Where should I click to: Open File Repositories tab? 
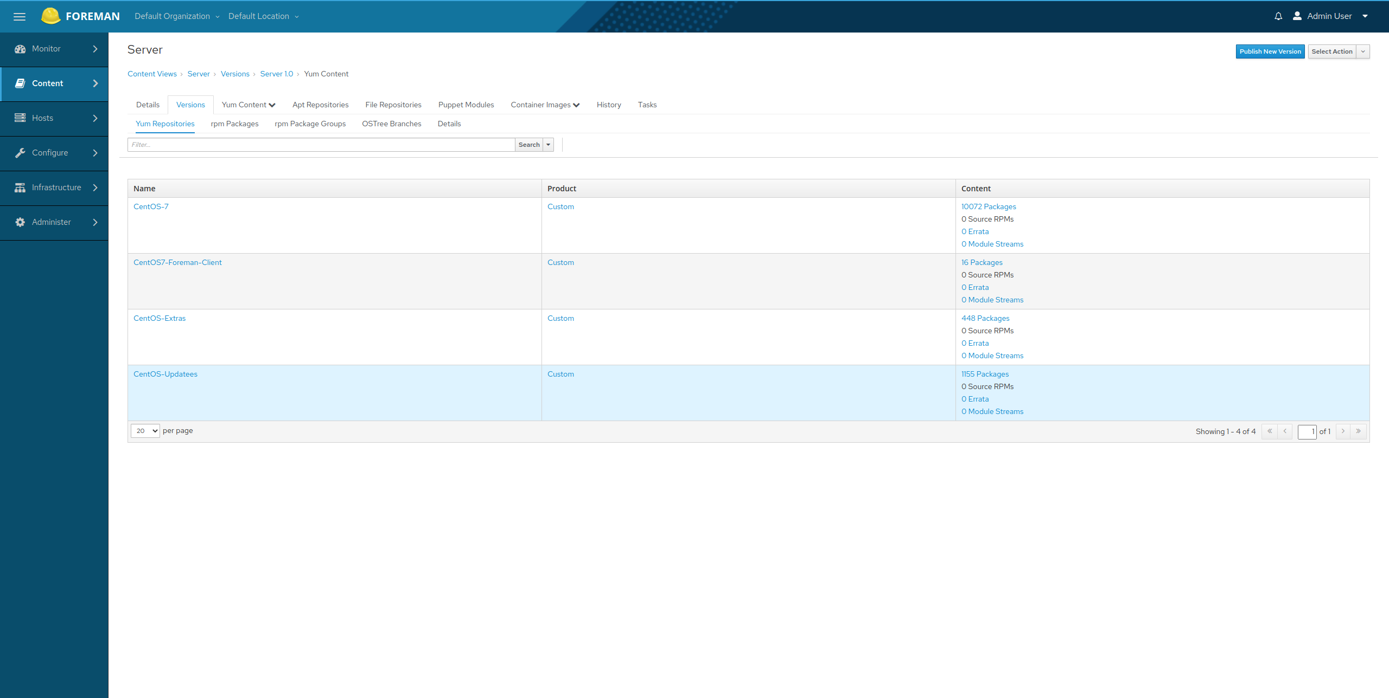393,105
